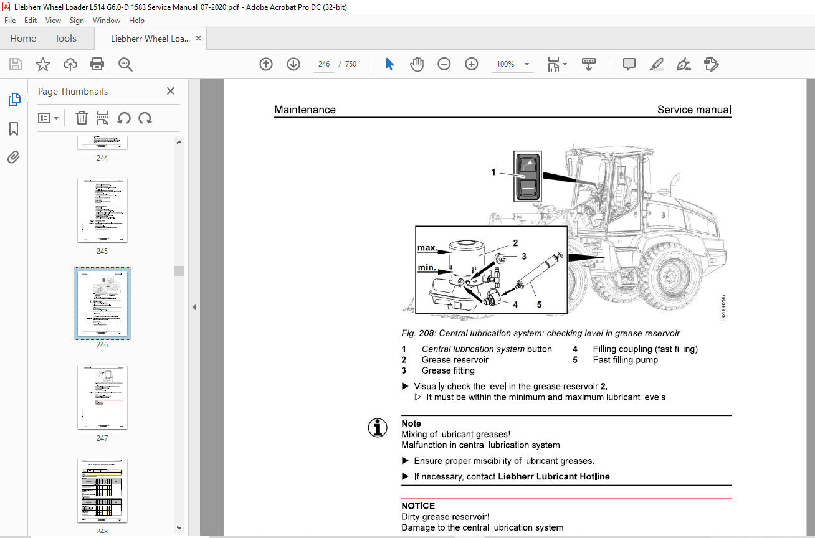Zoom out with the minus icon
Screen dimensions: 815x538
pyautogui.click(x=444, y=64)
